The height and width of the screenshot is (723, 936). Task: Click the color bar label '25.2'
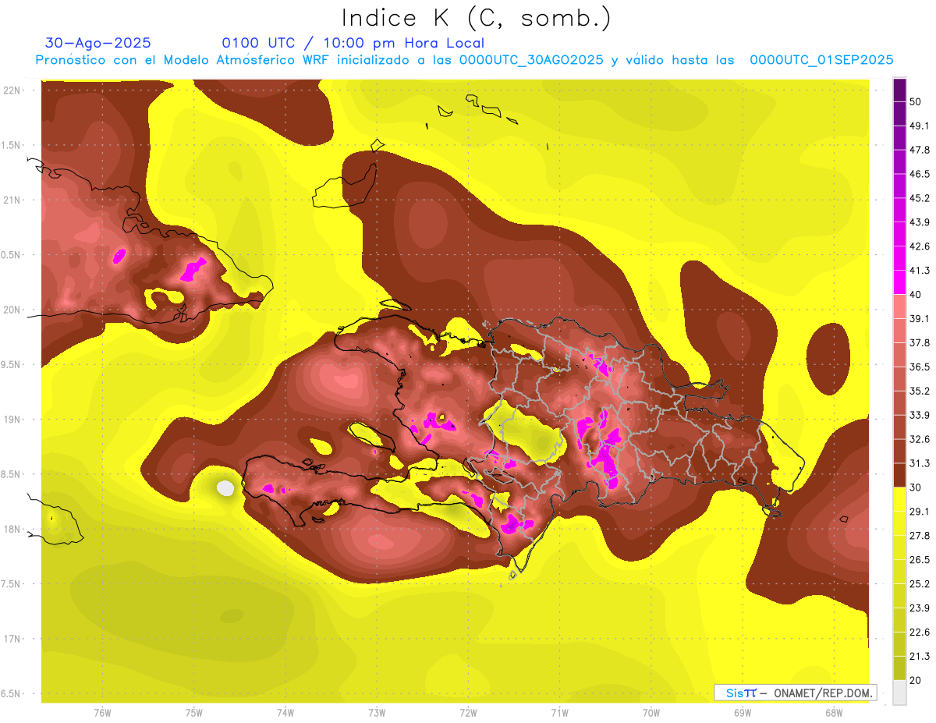point(919,584)
